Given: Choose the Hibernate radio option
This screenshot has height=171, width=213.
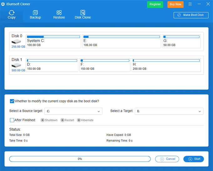Looking at the screenshot, I should click(79, 120).
